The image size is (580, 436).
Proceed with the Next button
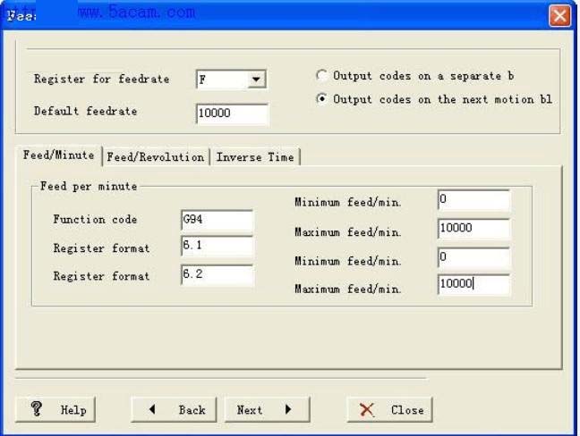click(267, 409)
